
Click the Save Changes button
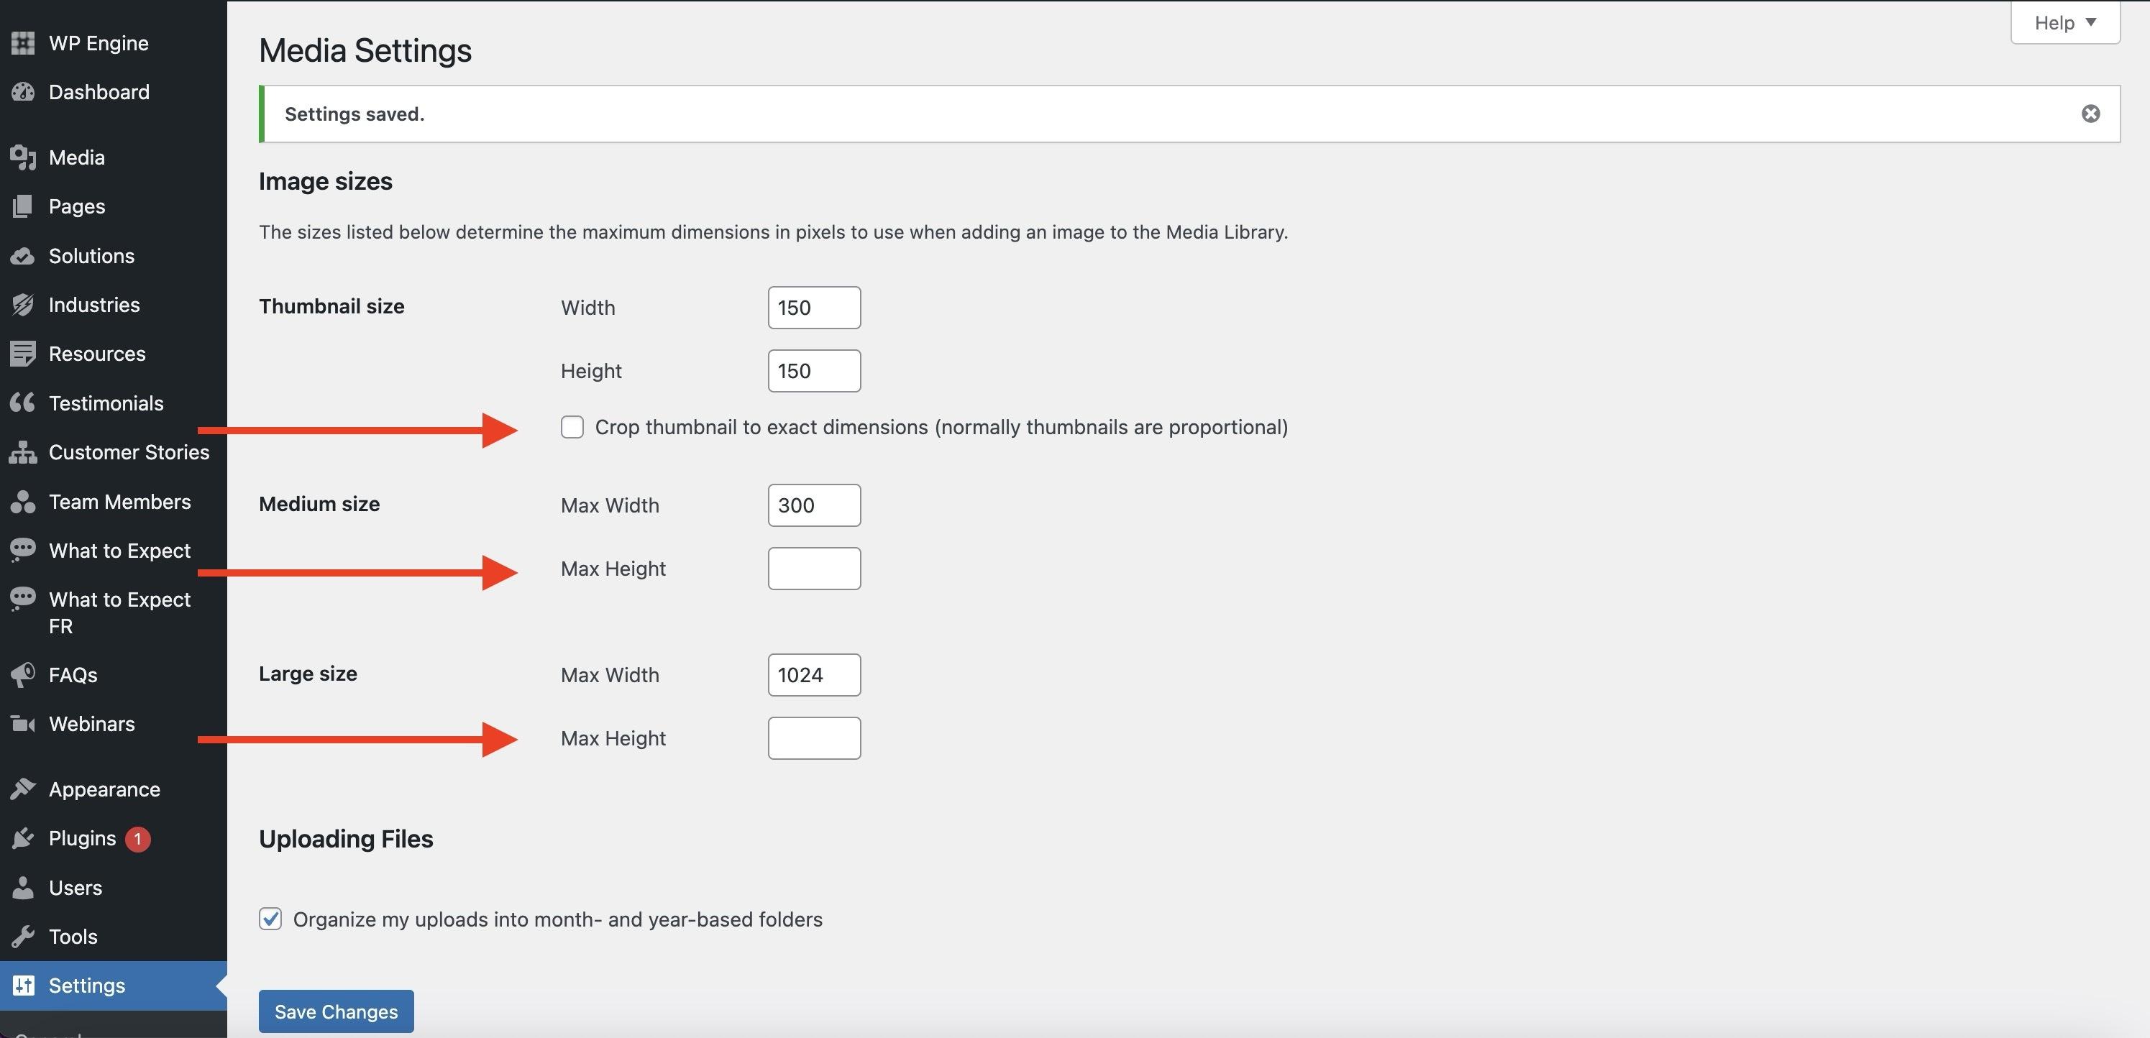pyautogui.click(x=336, y=1011)
